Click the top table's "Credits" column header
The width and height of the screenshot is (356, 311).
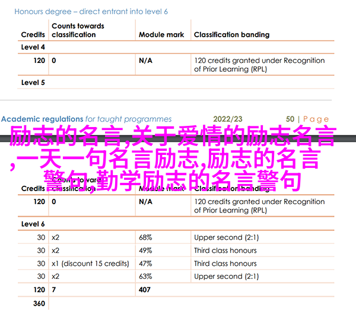pyautogui.click(x=33, y=34)
